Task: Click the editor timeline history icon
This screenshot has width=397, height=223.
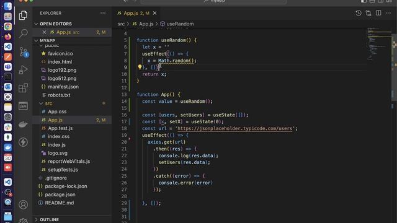Action: pos(359,13)
